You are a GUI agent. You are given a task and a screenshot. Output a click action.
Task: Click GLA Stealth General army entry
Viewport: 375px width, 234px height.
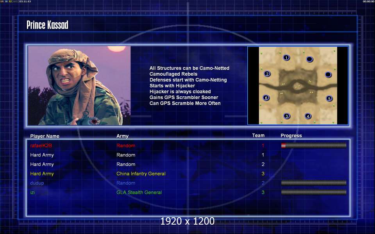pyautogui.click(x=139, y=192)
